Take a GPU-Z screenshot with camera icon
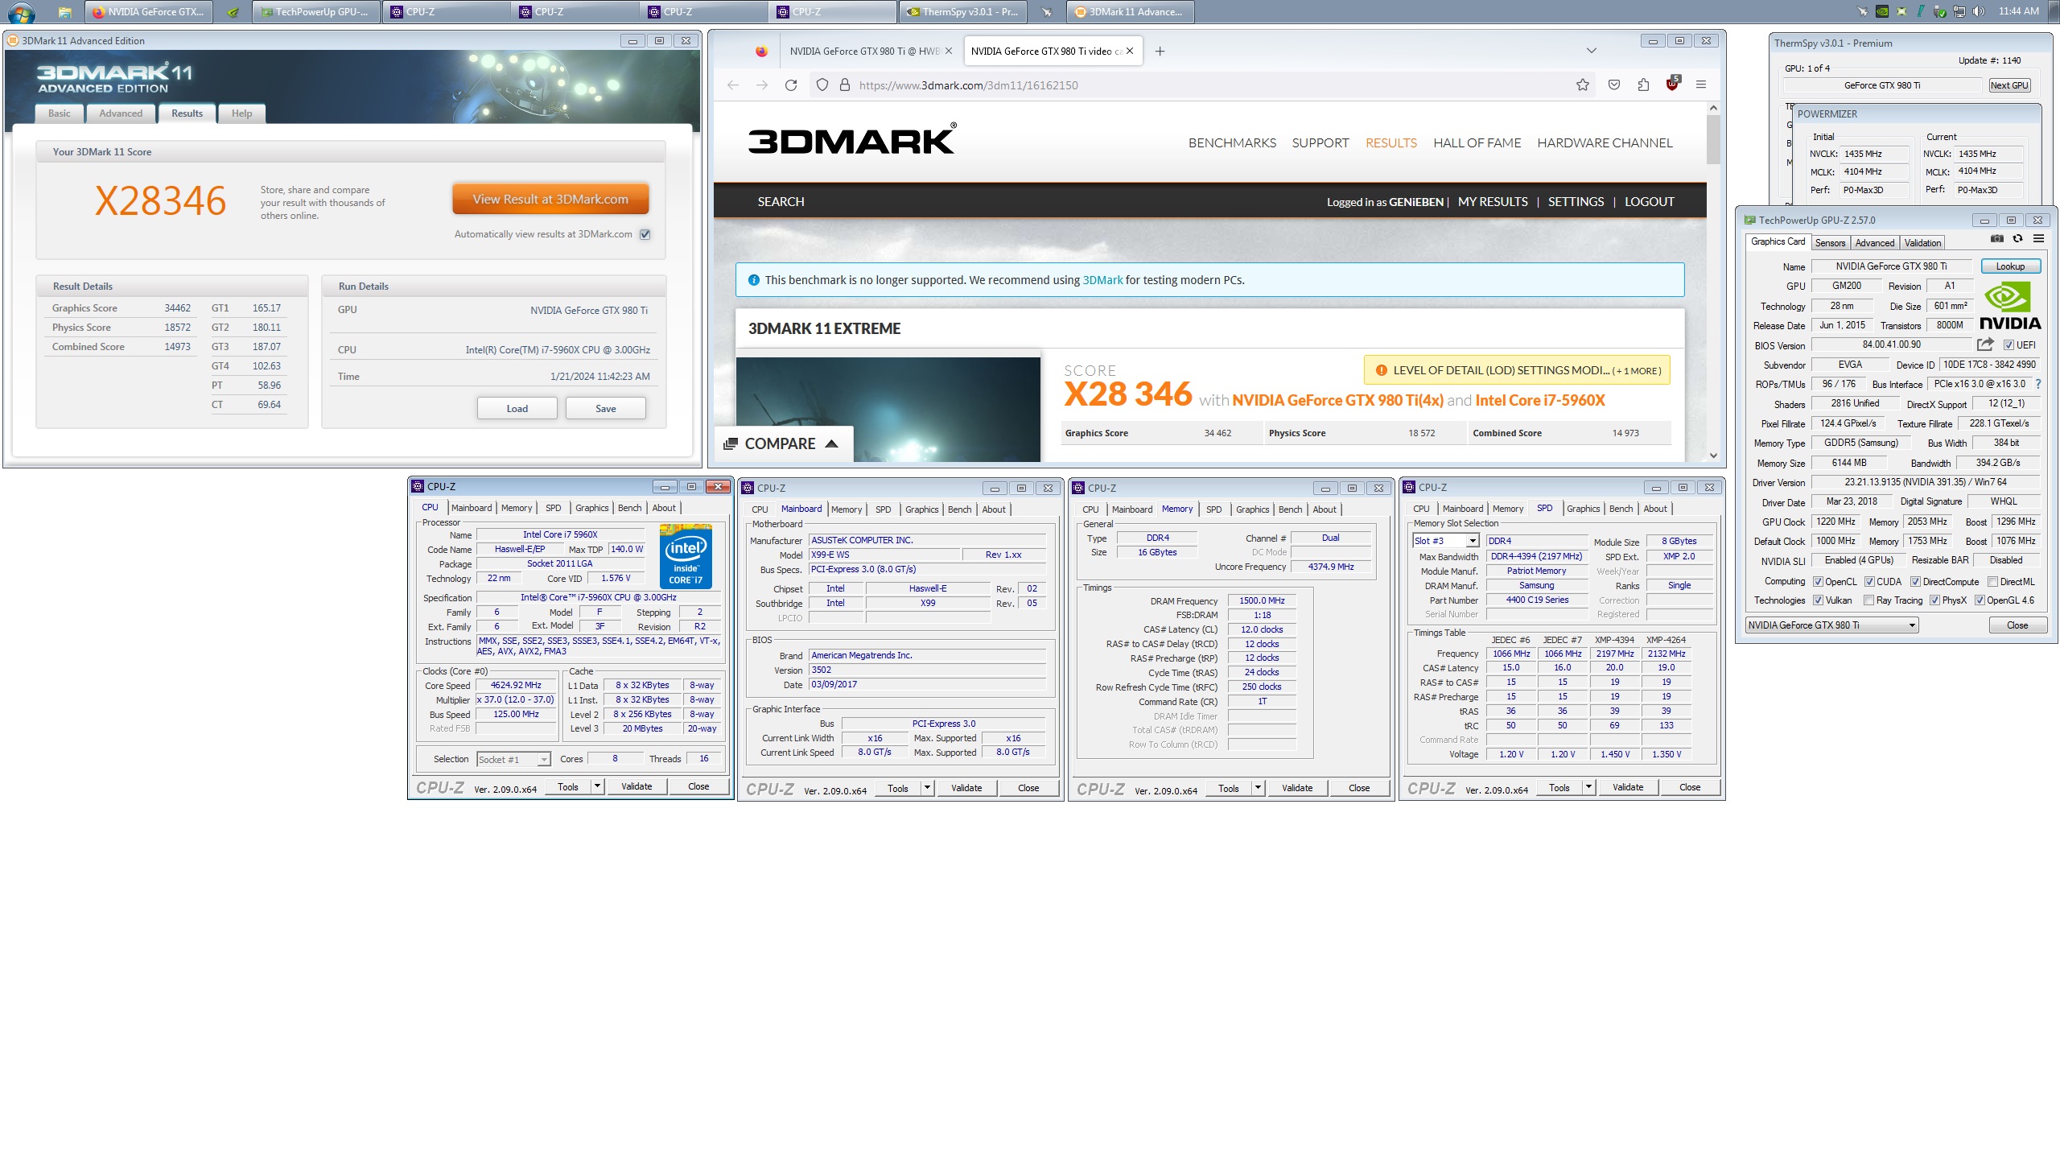This screenshot has width=2060, height=1159. tap(1997, 239)
